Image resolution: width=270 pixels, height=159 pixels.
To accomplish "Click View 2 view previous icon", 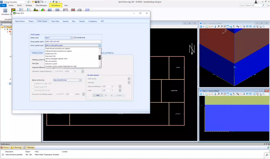I will tap(247, 26).
